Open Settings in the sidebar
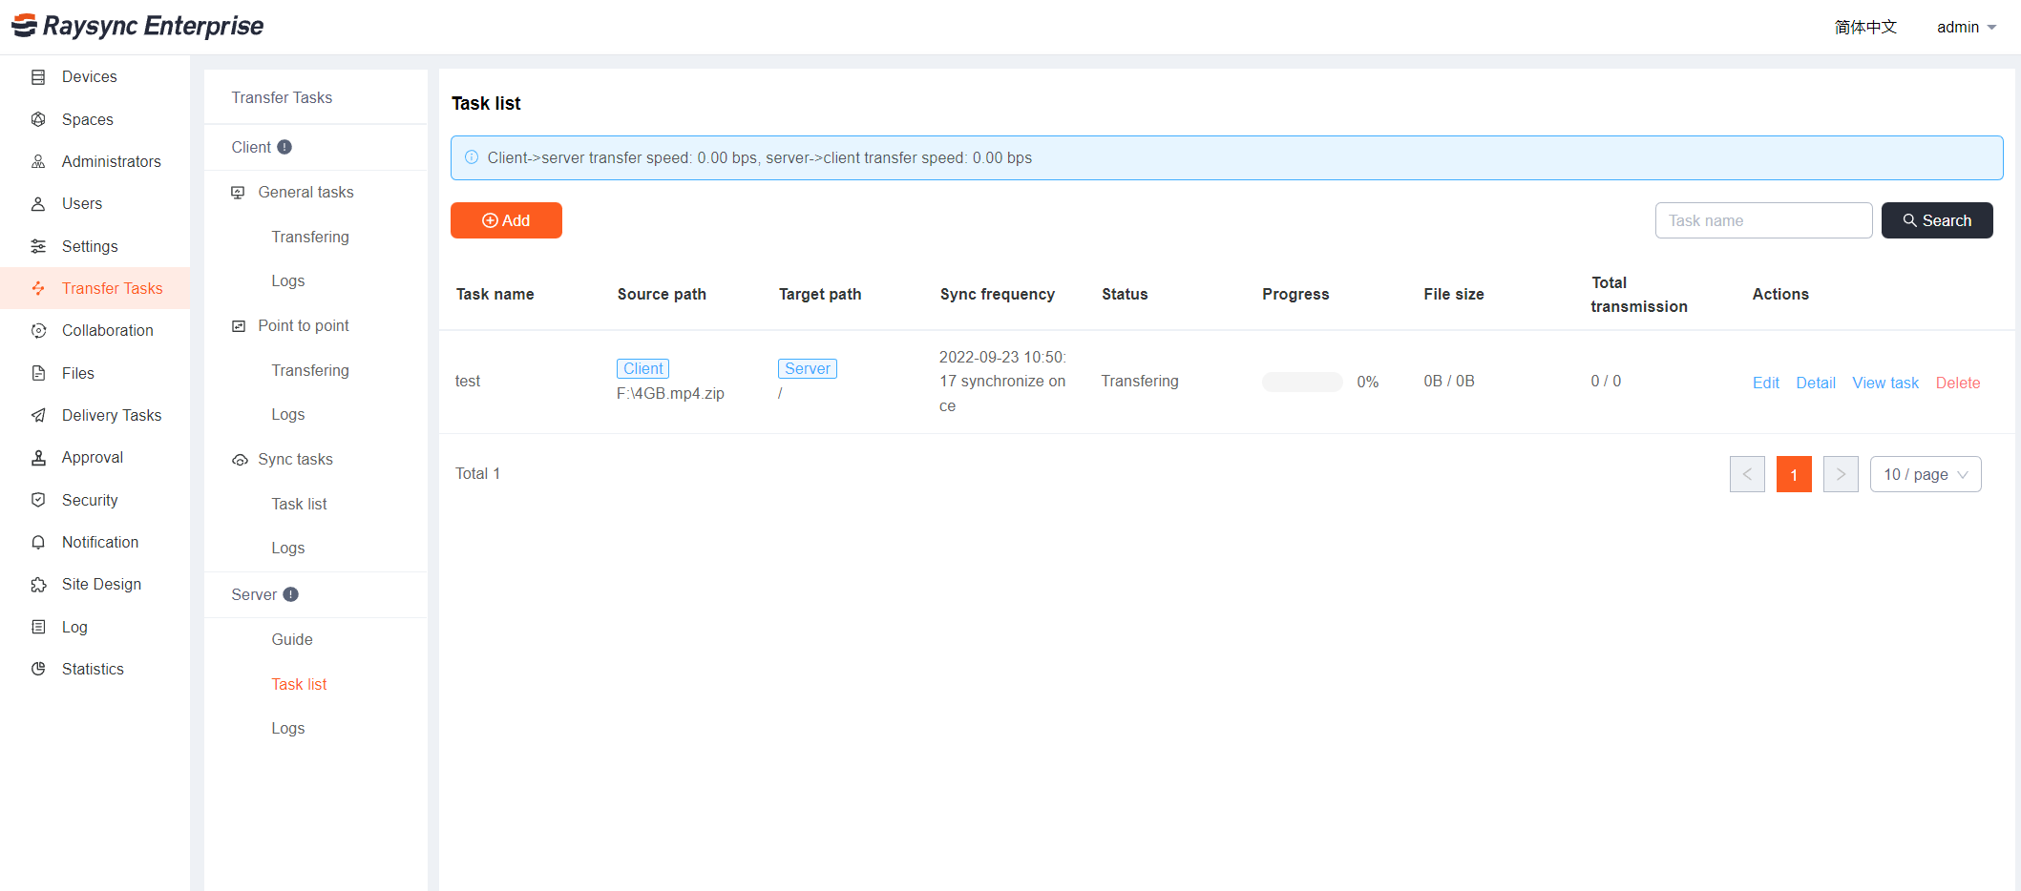The width and height of the screenshot is (2021, 891). tap(95, 246)
